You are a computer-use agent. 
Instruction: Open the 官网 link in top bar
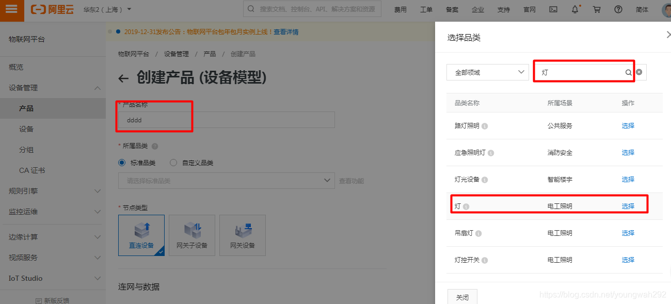point(529,9)
